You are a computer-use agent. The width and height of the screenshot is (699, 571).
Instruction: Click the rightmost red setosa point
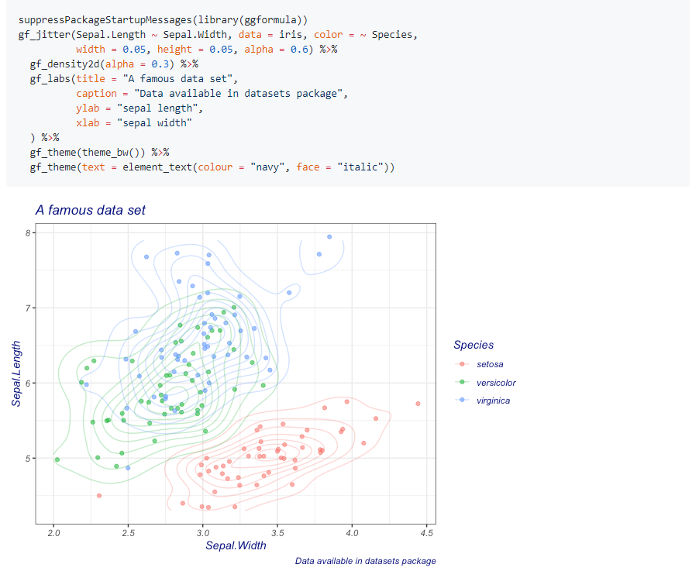pos(418,404)
